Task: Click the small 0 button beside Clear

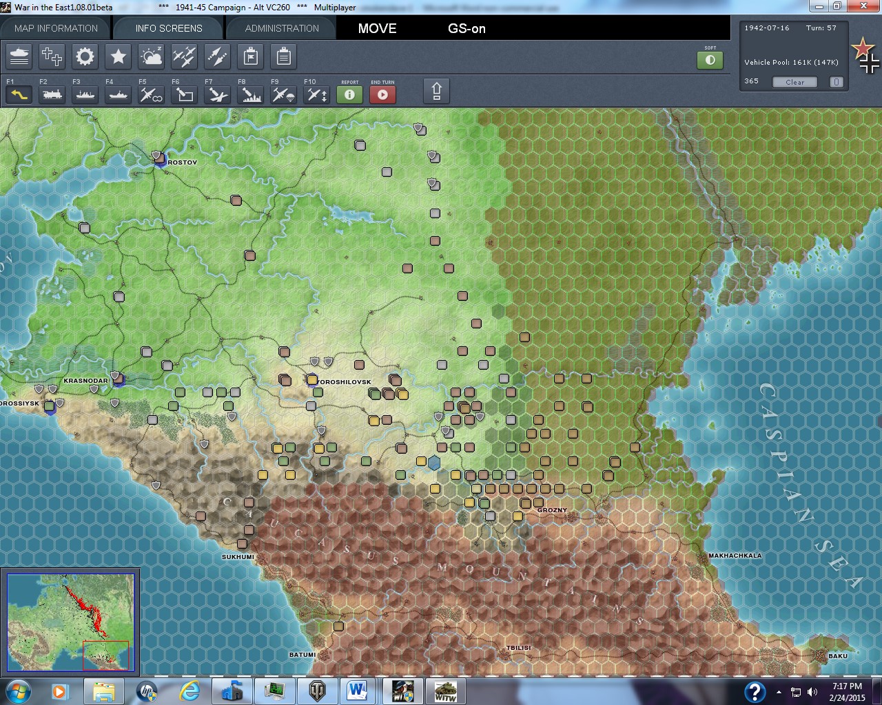Action: coord(836,82)
